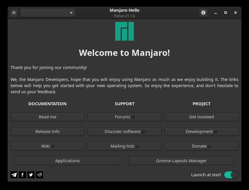Screen dimensions: 249x190
Task: Open Release info
Action: 48,132
